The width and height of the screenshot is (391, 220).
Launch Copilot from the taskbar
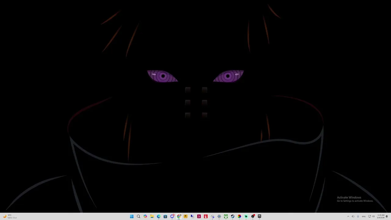pos(145,216)
